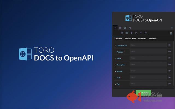Screen dimensions: 175x109
Task: Click the braces icon in Method row
Action: click(x=170, y=71)
